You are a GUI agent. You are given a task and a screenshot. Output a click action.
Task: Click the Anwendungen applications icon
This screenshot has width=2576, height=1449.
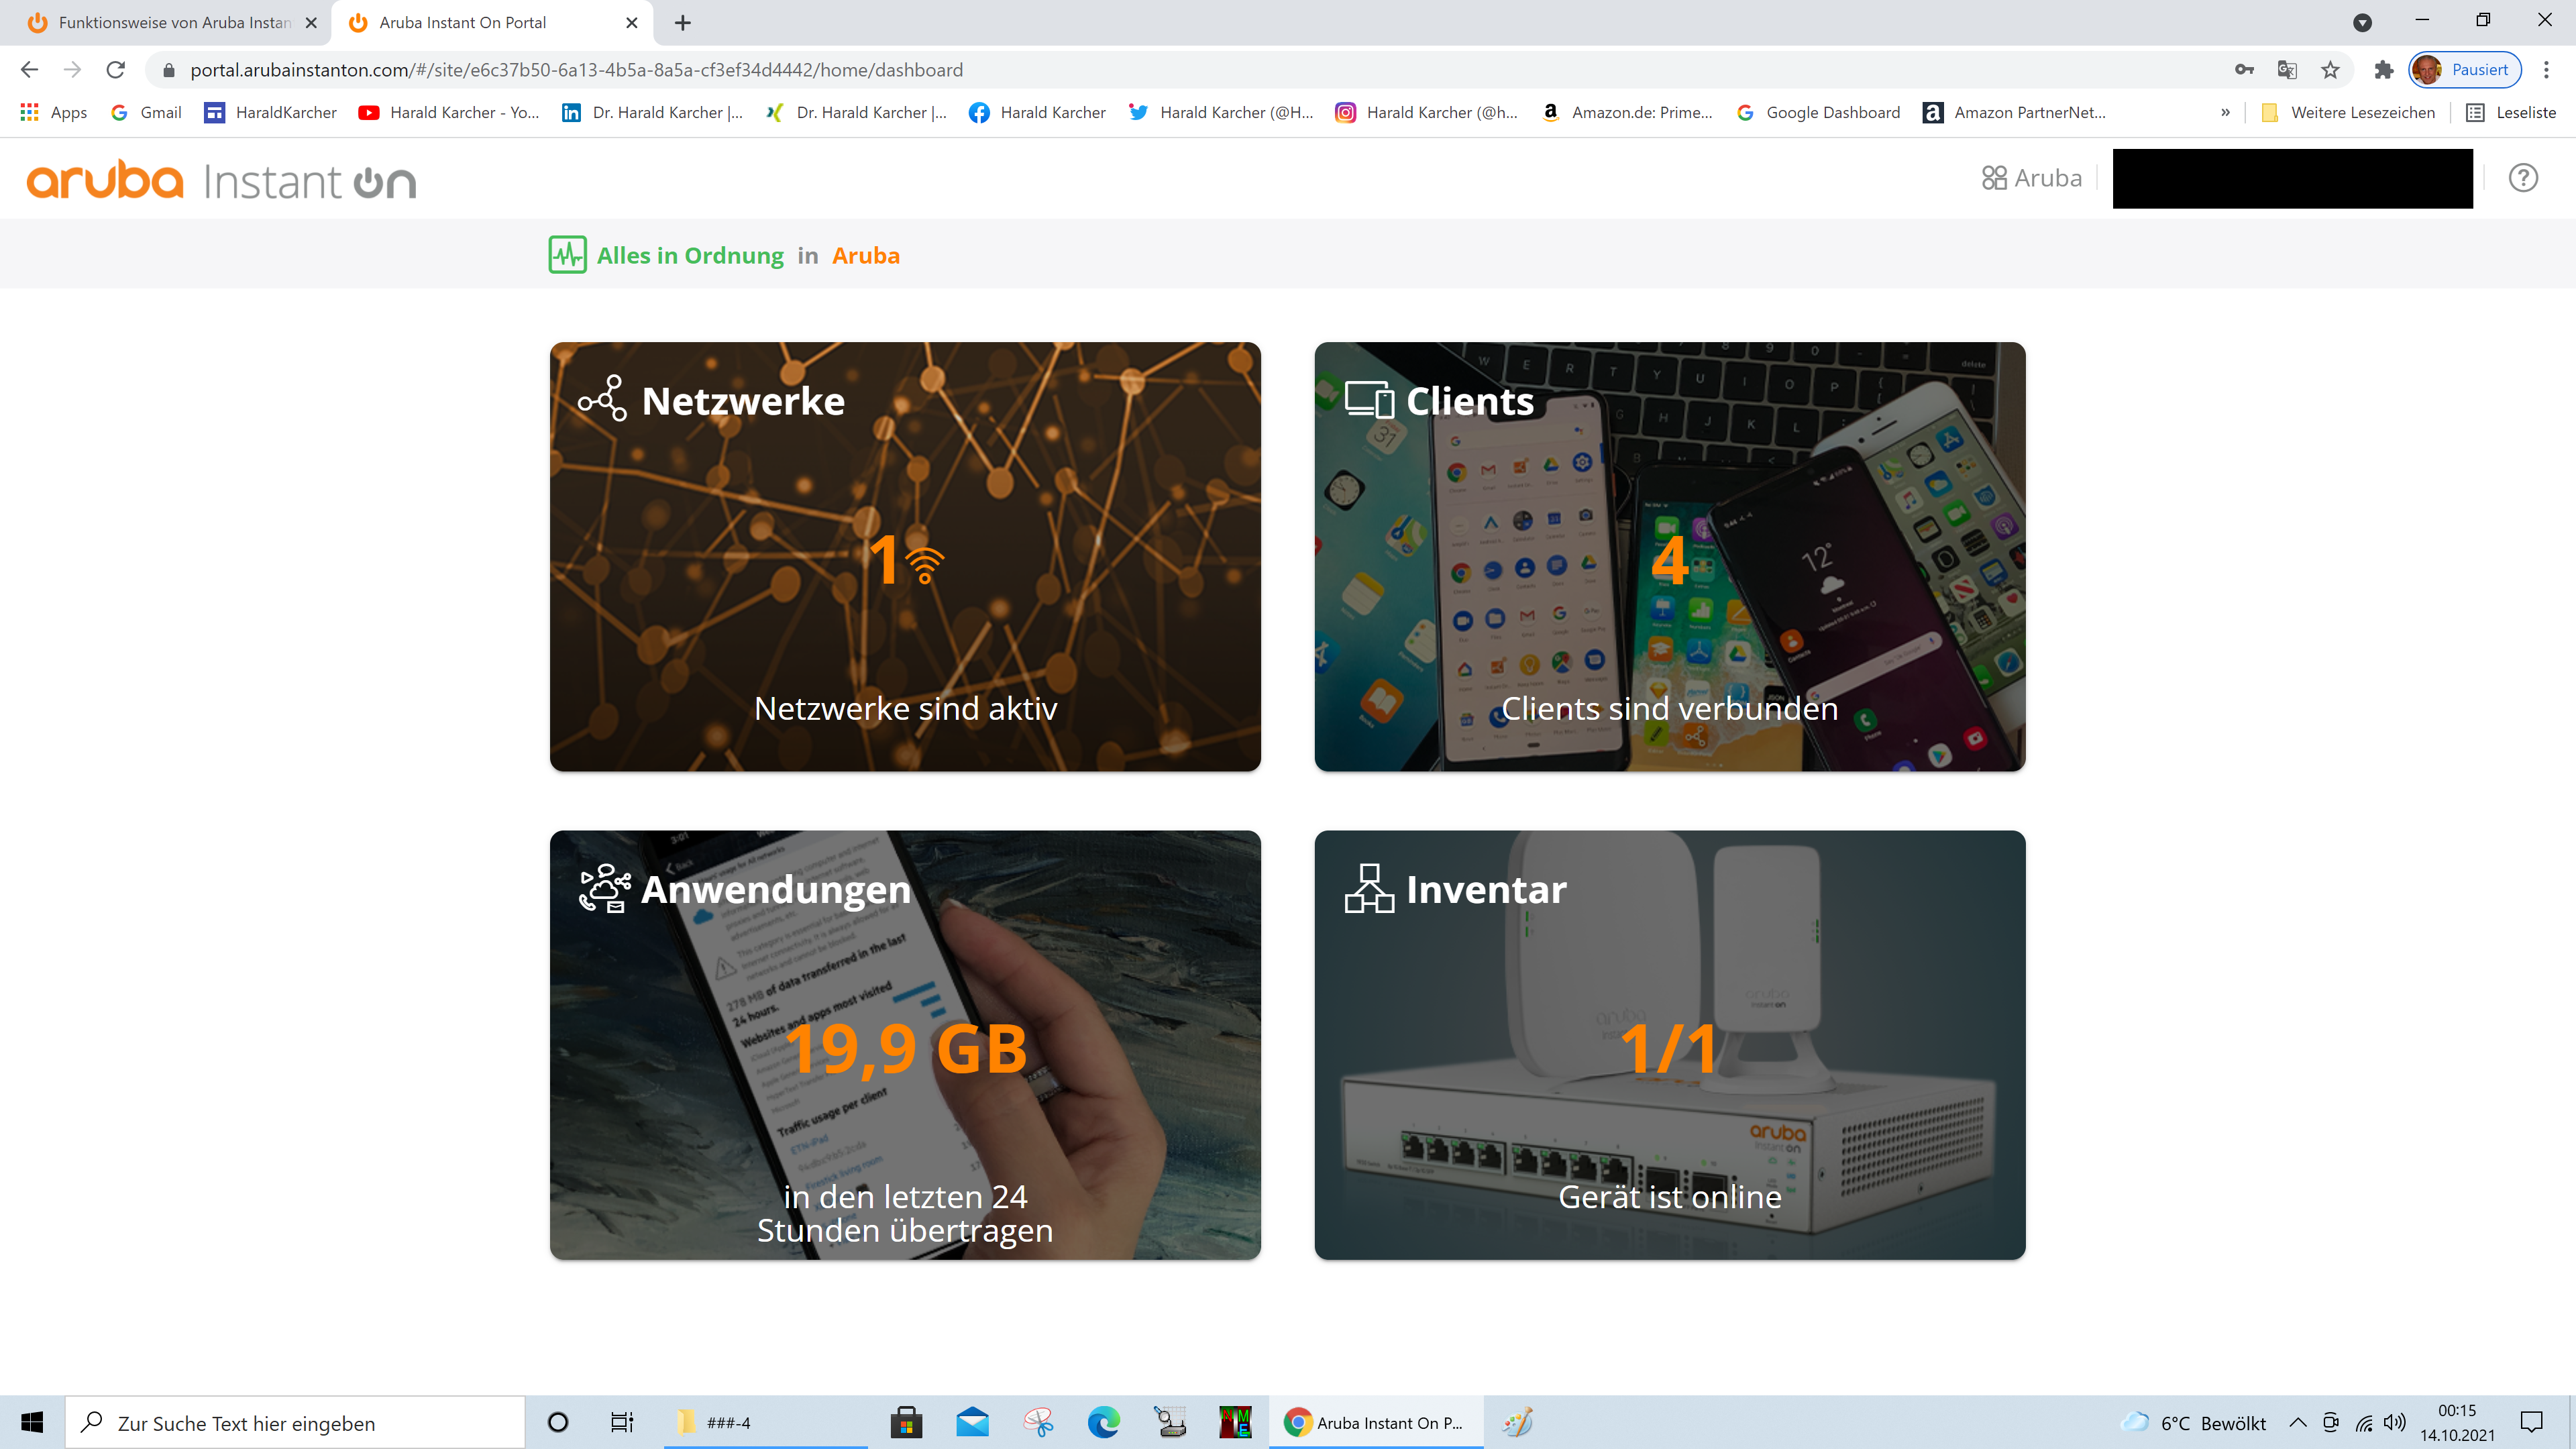click(605, 888)
